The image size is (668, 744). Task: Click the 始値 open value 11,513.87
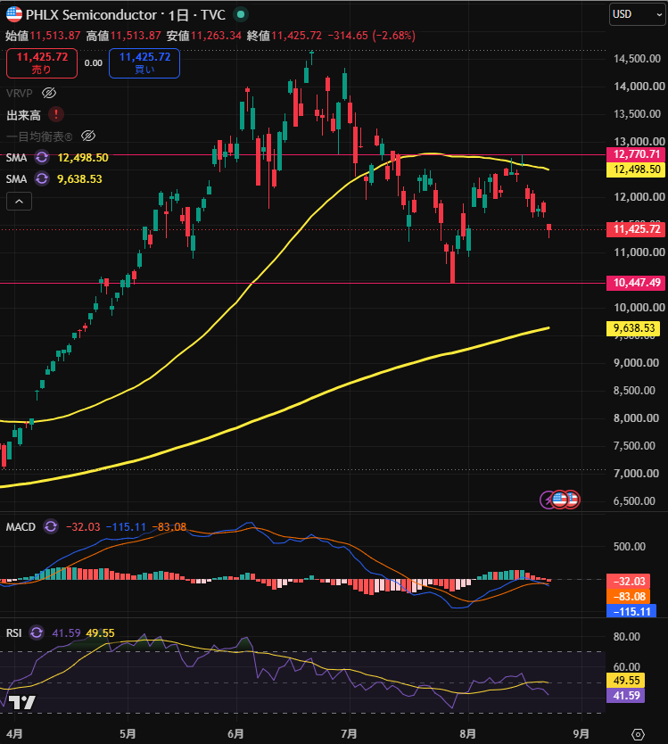point(55,36)
